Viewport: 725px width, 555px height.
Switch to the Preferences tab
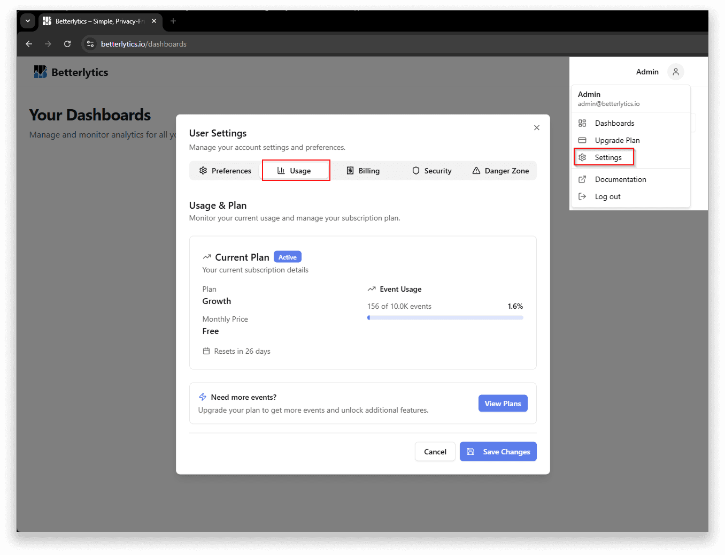pyautogui.click(x=225, y=171)
